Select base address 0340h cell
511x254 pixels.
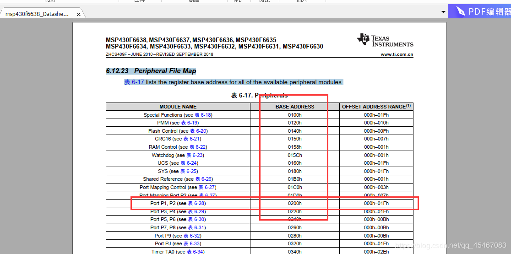point(295,251)
